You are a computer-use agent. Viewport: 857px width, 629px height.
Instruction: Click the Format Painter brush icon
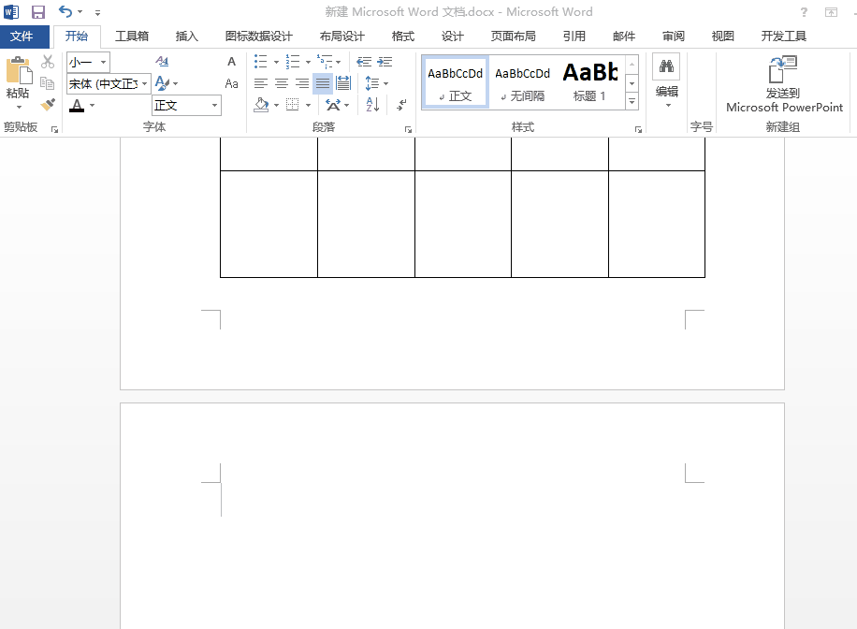48,105
